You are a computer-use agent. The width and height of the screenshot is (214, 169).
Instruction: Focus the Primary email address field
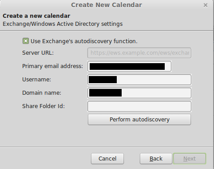click(129, 66)
